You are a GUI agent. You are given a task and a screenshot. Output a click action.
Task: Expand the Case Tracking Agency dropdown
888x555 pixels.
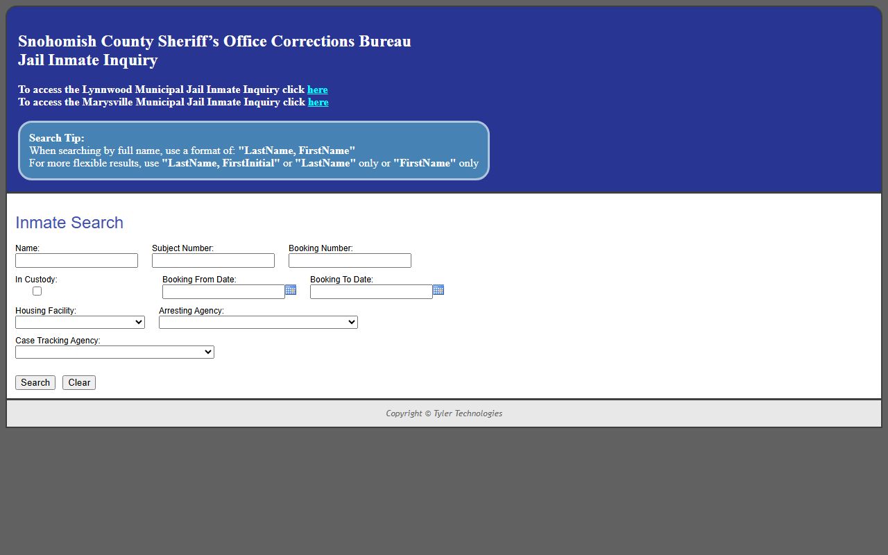point(114,352)
